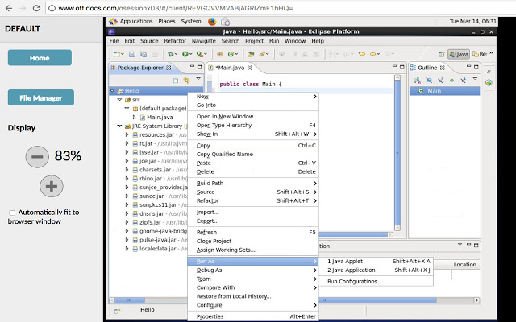
Task: Click the green Run icon in toolbar
Action: tap(185, 54)
